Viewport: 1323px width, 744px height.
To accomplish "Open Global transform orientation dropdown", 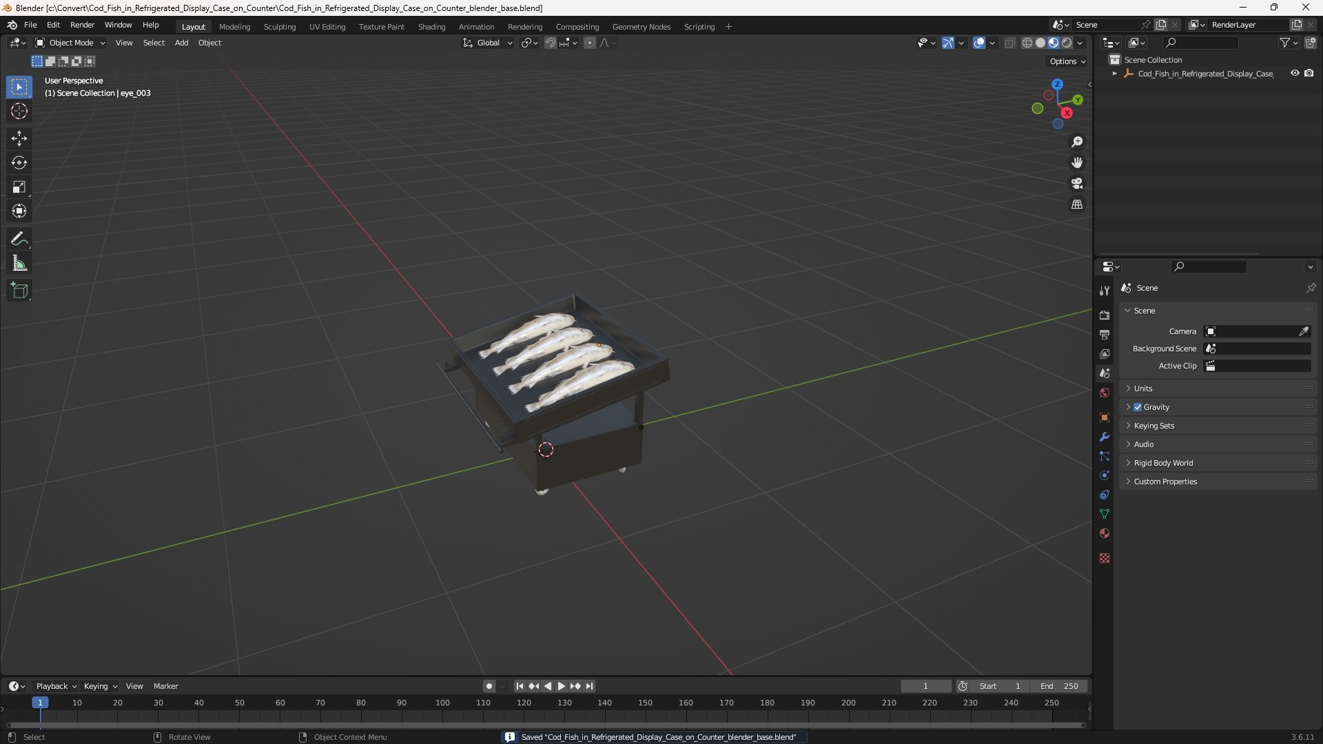I will [x=488, y=43].
